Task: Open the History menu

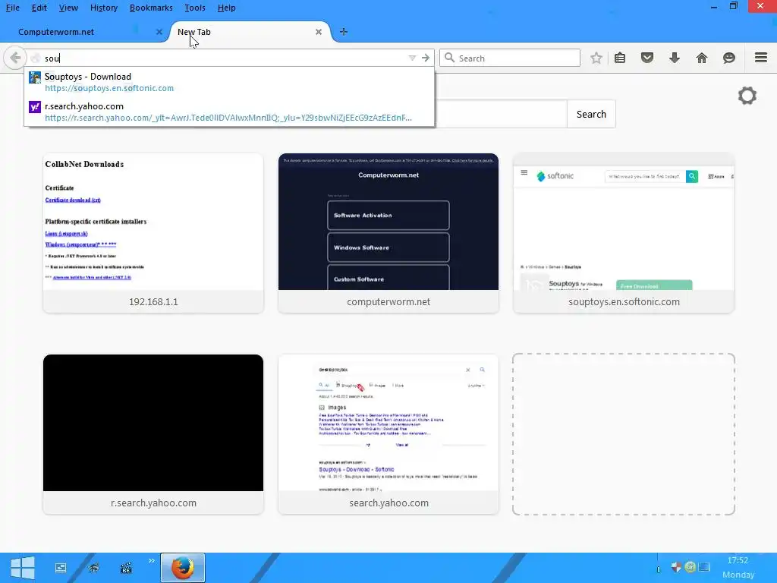Action: pos(103,8)
